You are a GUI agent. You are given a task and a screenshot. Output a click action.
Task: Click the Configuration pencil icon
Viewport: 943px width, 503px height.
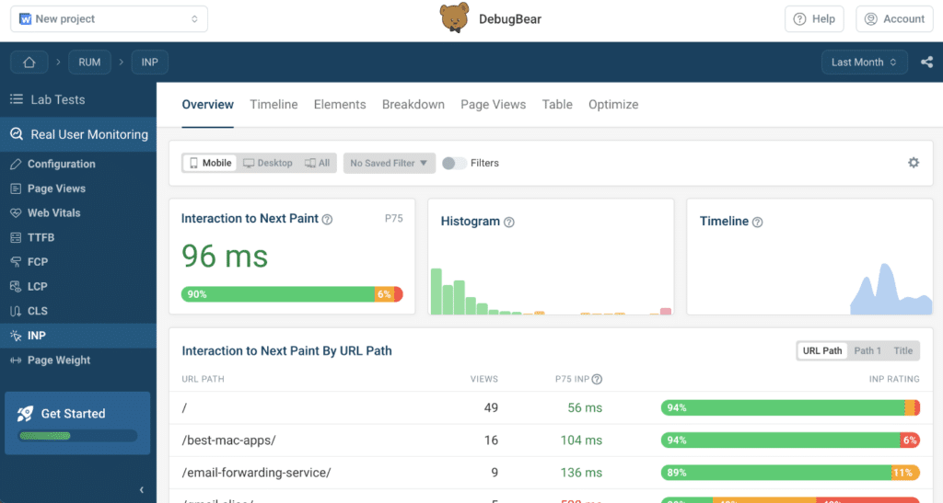pos(16,164)
